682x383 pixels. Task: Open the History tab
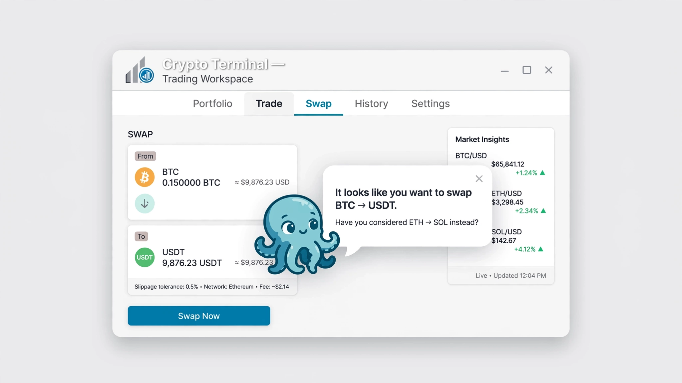(371, 104)
